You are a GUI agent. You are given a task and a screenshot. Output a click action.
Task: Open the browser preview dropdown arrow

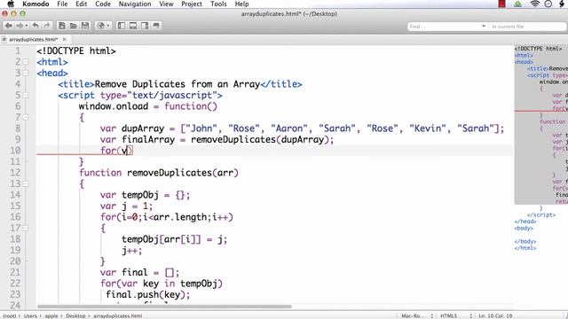(x=108, y=26)
